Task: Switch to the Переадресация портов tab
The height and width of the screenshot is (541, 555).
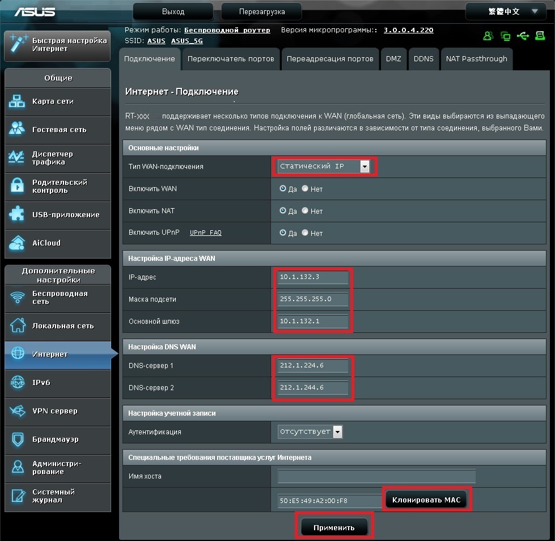Action: click(329, 59)
